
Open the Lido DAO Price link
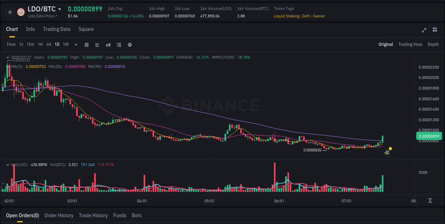[43, 16]
